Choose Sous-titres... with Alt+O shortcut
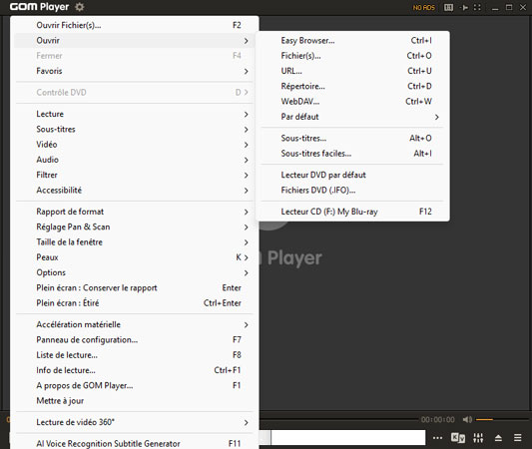The width and height of the screenshot is (532, 449). [352, 138]
